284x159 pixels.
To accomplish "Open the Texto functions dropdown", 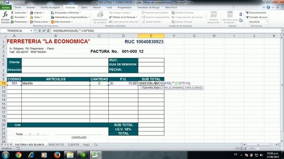I will pyautogui.click(x=36, y=17).
